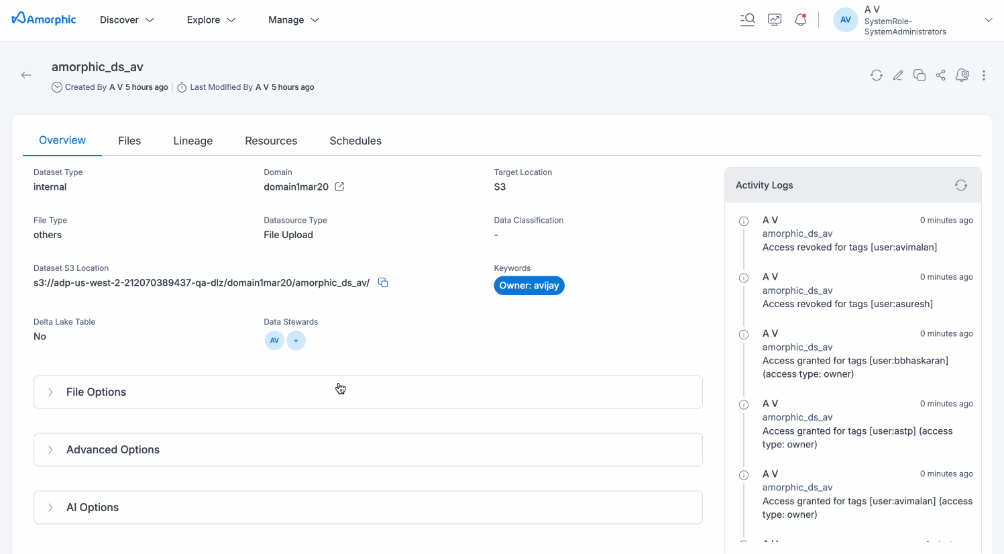This screenshot has height=554, width=1004.
Task: Click the notifications bell icon
Action: pyautogui.click(x=800, y=20)
